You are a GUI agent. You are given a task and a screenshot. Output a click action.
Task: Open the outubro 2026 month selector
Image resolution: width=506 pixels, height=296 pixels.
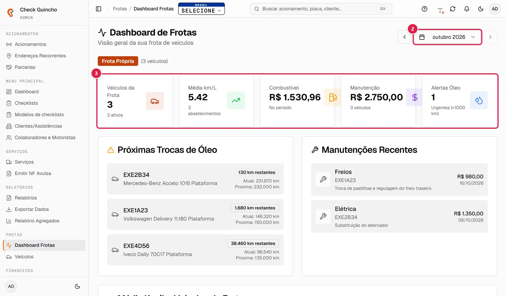pos(447,37)
